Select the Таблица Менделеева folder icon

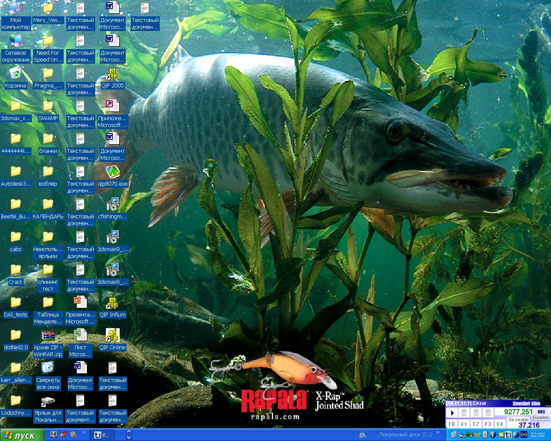(x=48, y=303)
